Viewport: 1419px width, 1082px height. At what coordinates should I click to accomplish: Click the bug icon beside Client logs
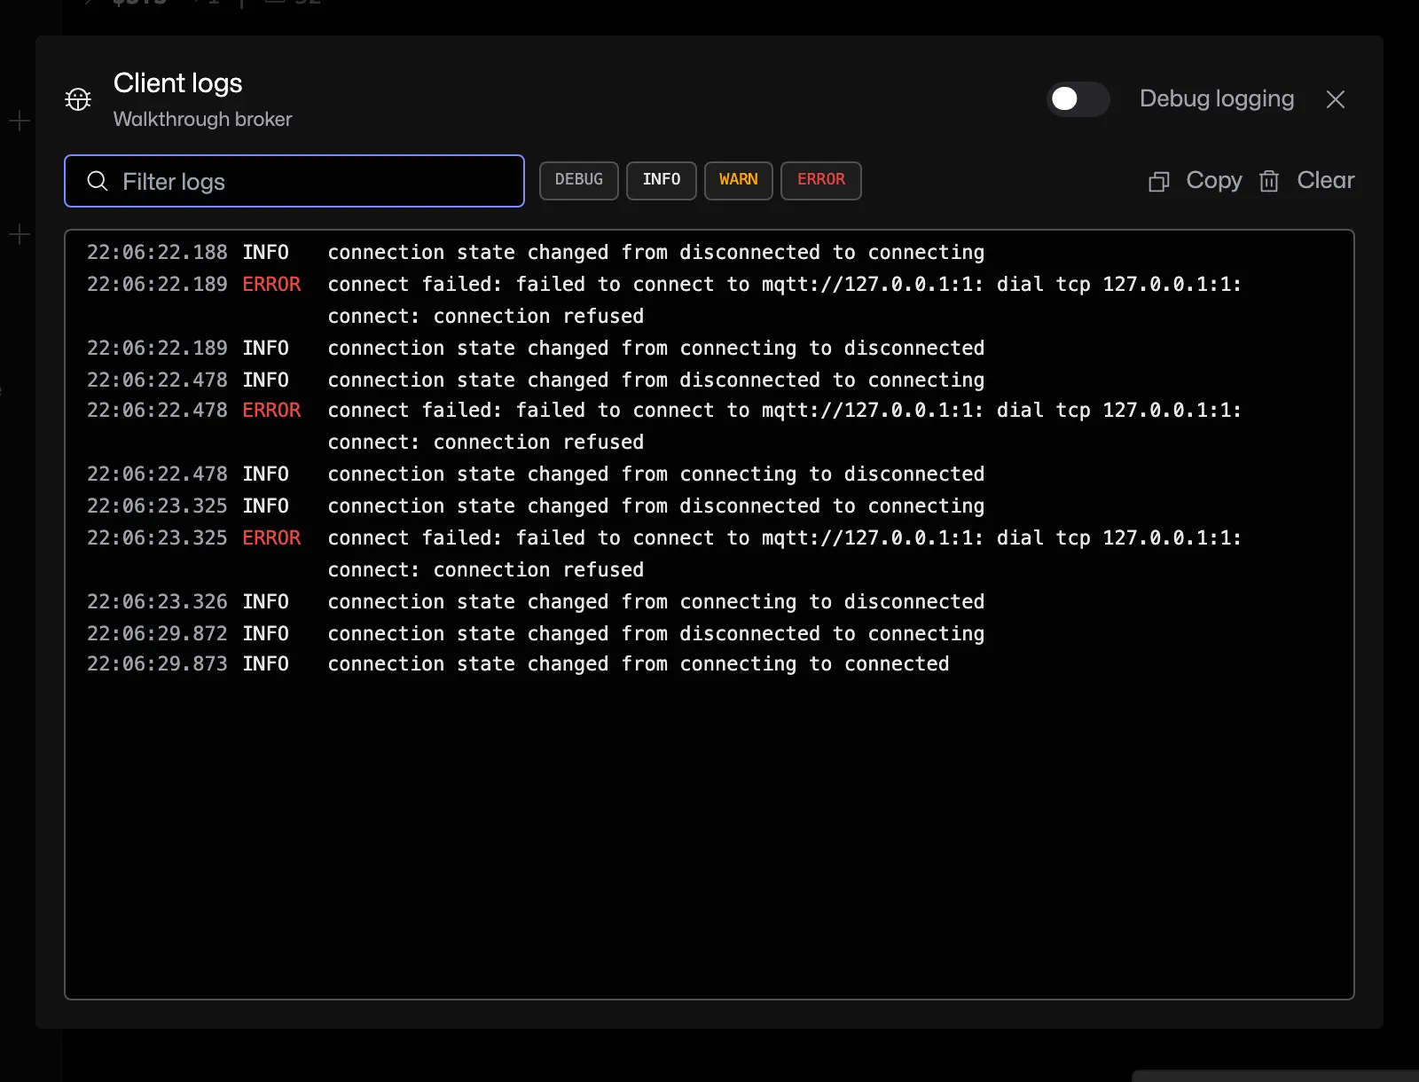tap(78, 99)
